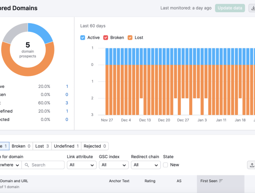Switch to the Broken tab
255x193 pixels.
click(21, 146)
